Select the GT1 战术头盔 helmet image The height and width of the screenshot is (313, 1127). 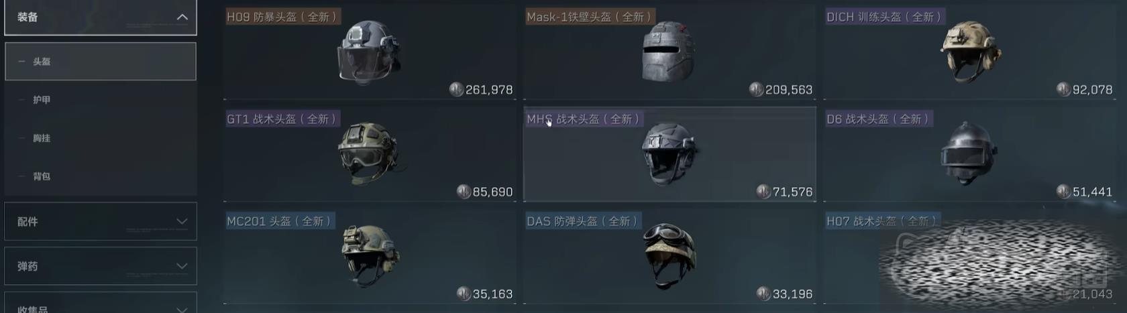[x=370, y=153]
